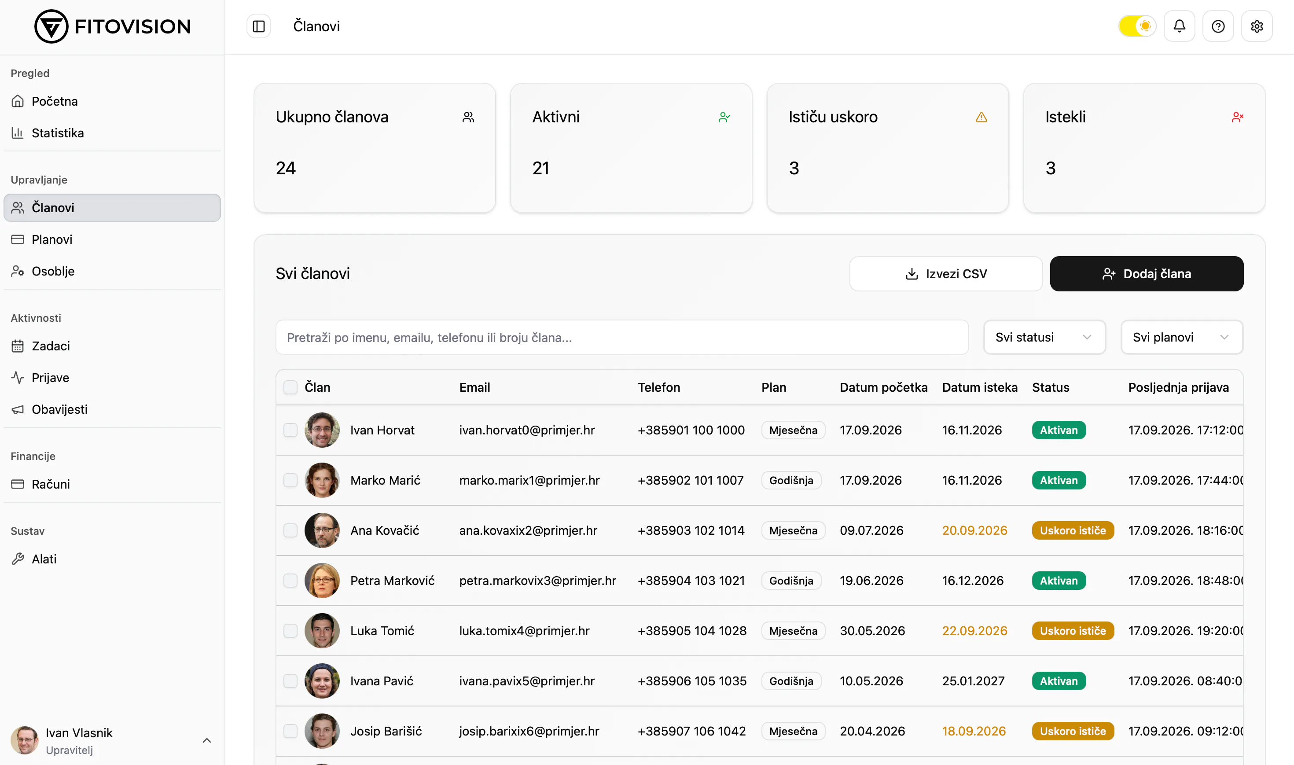This screenshot has width=1294, height=765.
Task: Open Računi in sidebar
Action: (x=112, y=484)
